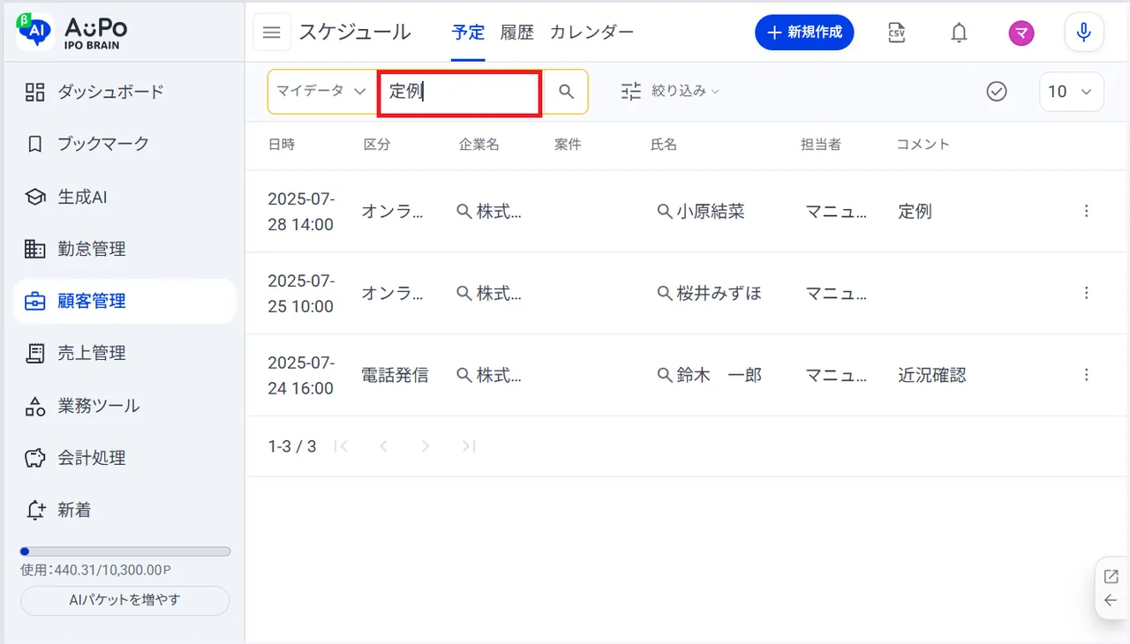
Task: Click the 企業名 column header
Action: (479, 145)
